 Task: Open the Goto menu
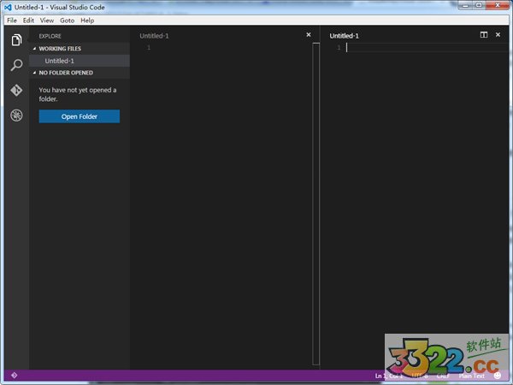(67, 21)
